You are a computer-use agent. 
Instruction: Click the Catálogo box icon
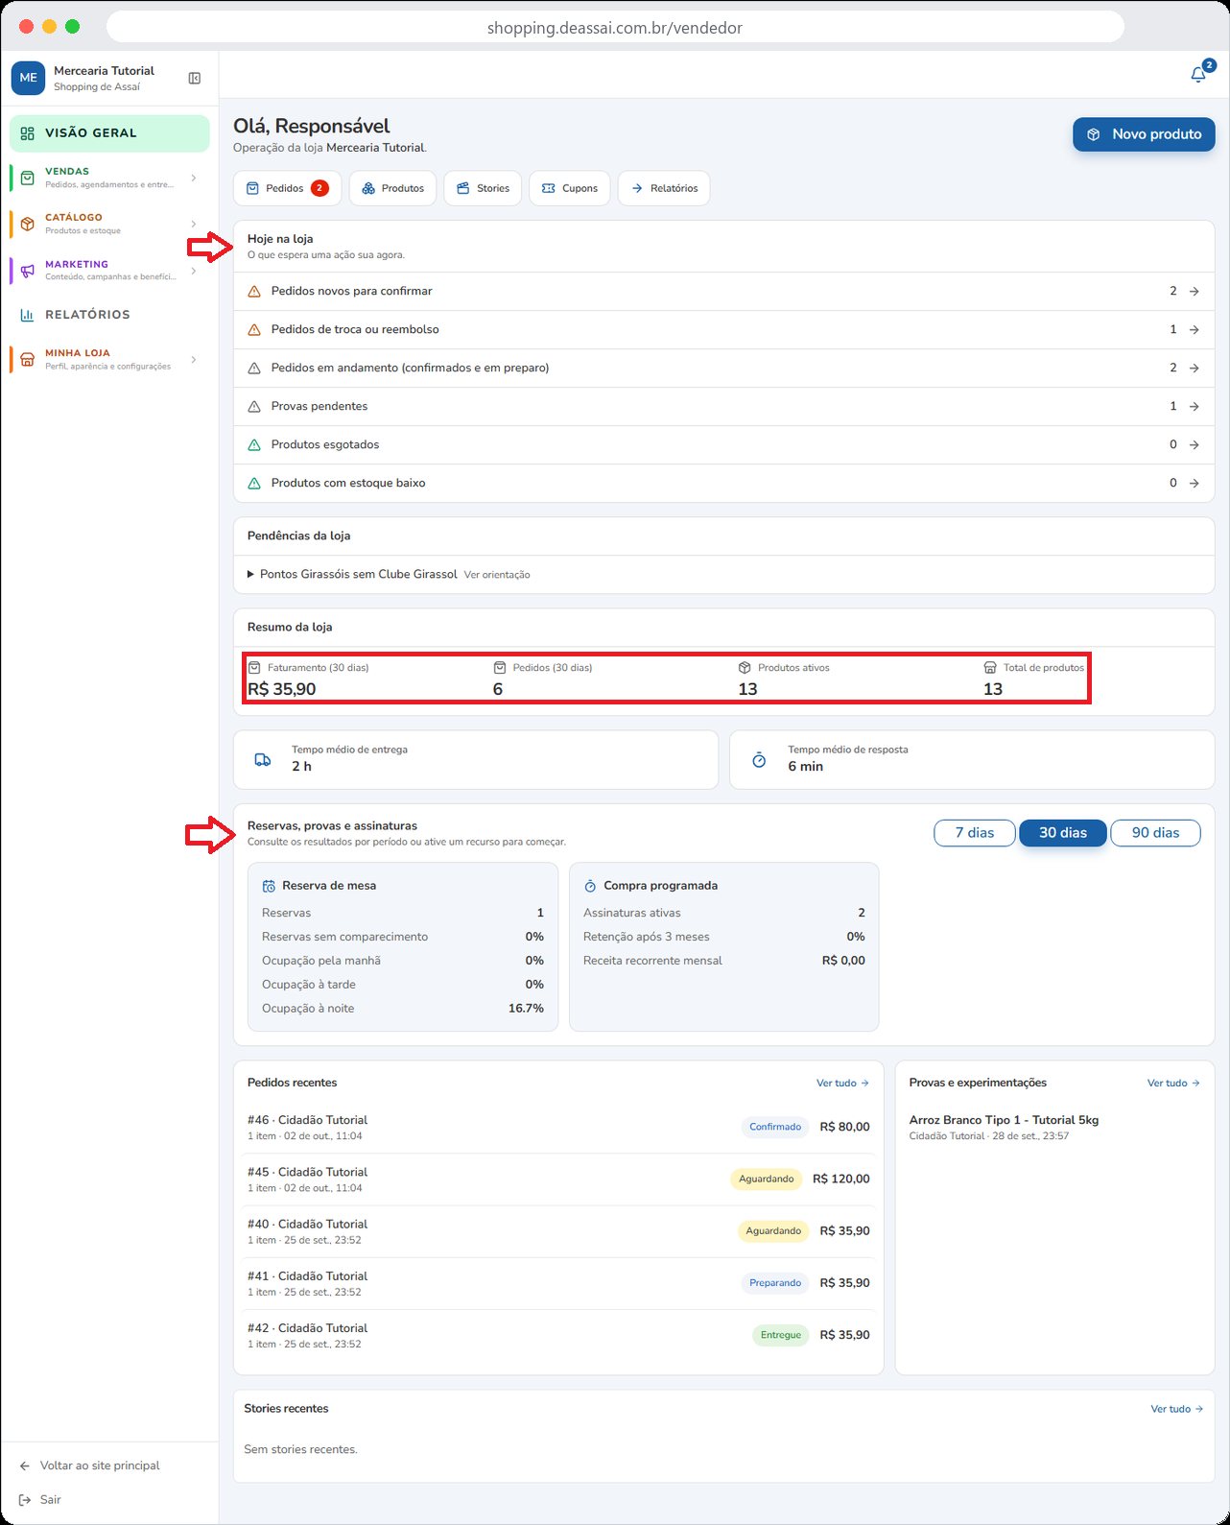point(27,224)
